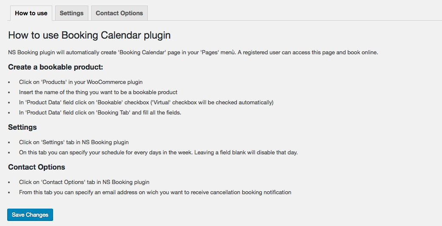
Task: Switch to the Settings tab
Action: (x=72, y=13)
